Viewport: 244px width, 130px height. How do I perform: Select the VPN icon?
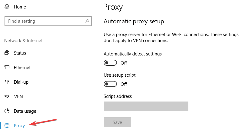[x=7, y=96]
